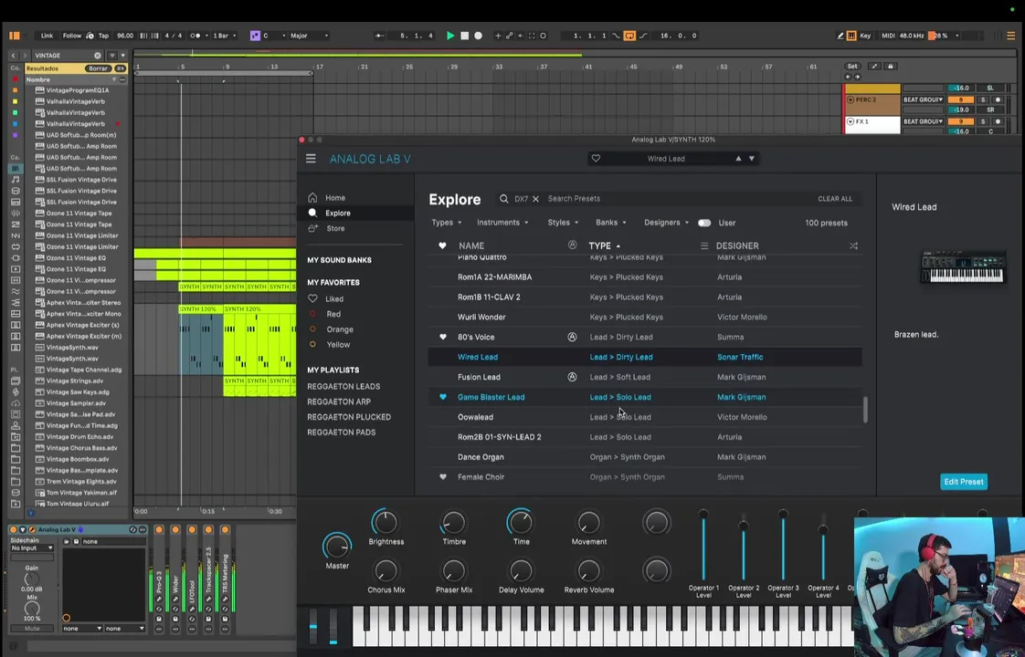Select the Dance Organ preset row

click(645, 457)
